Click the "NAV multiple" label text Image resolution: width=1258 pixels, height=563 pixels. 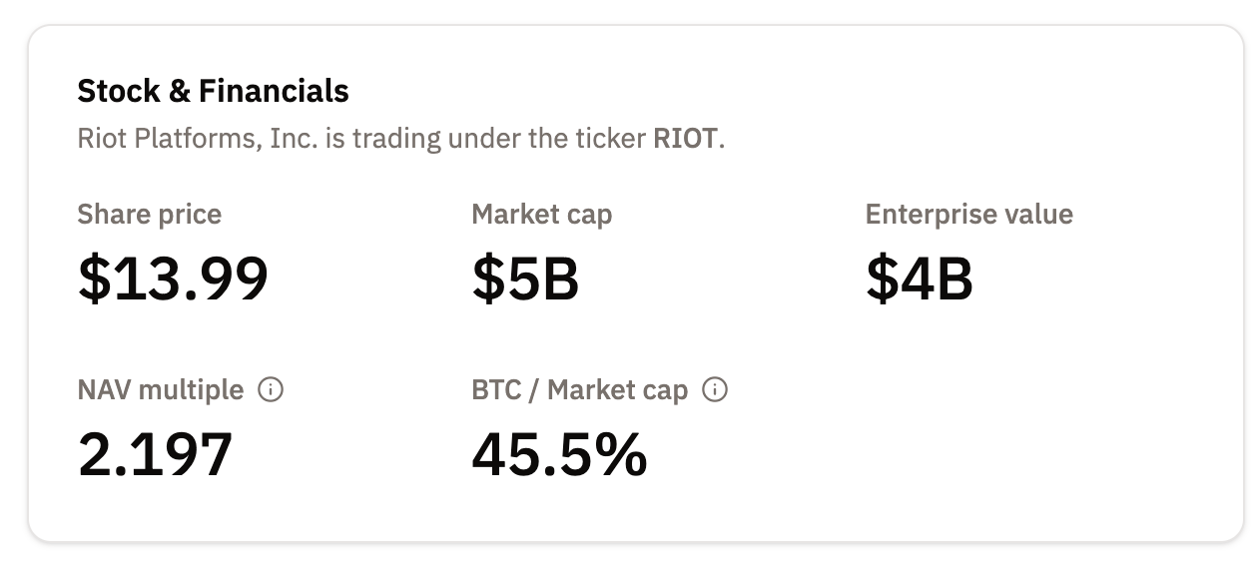pos(161,390)
